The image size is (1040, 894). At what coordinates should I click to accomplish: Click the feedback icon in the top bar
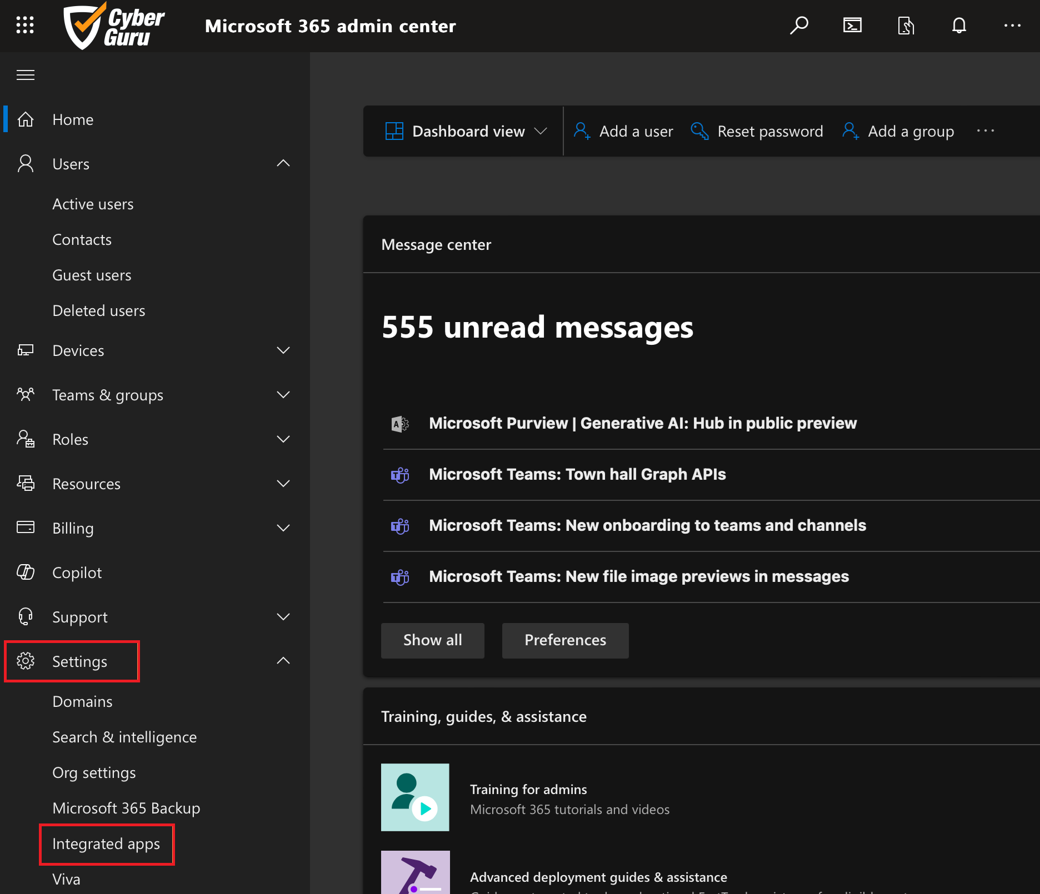click(x=906, y=25)
